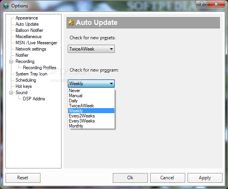Viewport: 228px width, 189px height.
Task: Choose Monthly from the list
Action: click(x=91, y=126)
